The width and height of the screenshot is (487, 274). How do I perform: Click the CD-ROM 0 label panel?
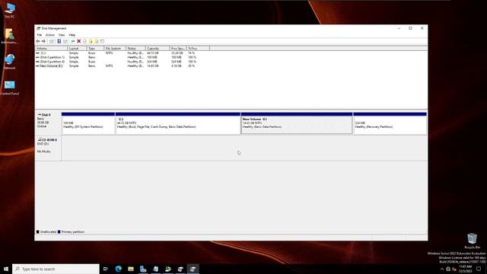[x=48, y=148]
